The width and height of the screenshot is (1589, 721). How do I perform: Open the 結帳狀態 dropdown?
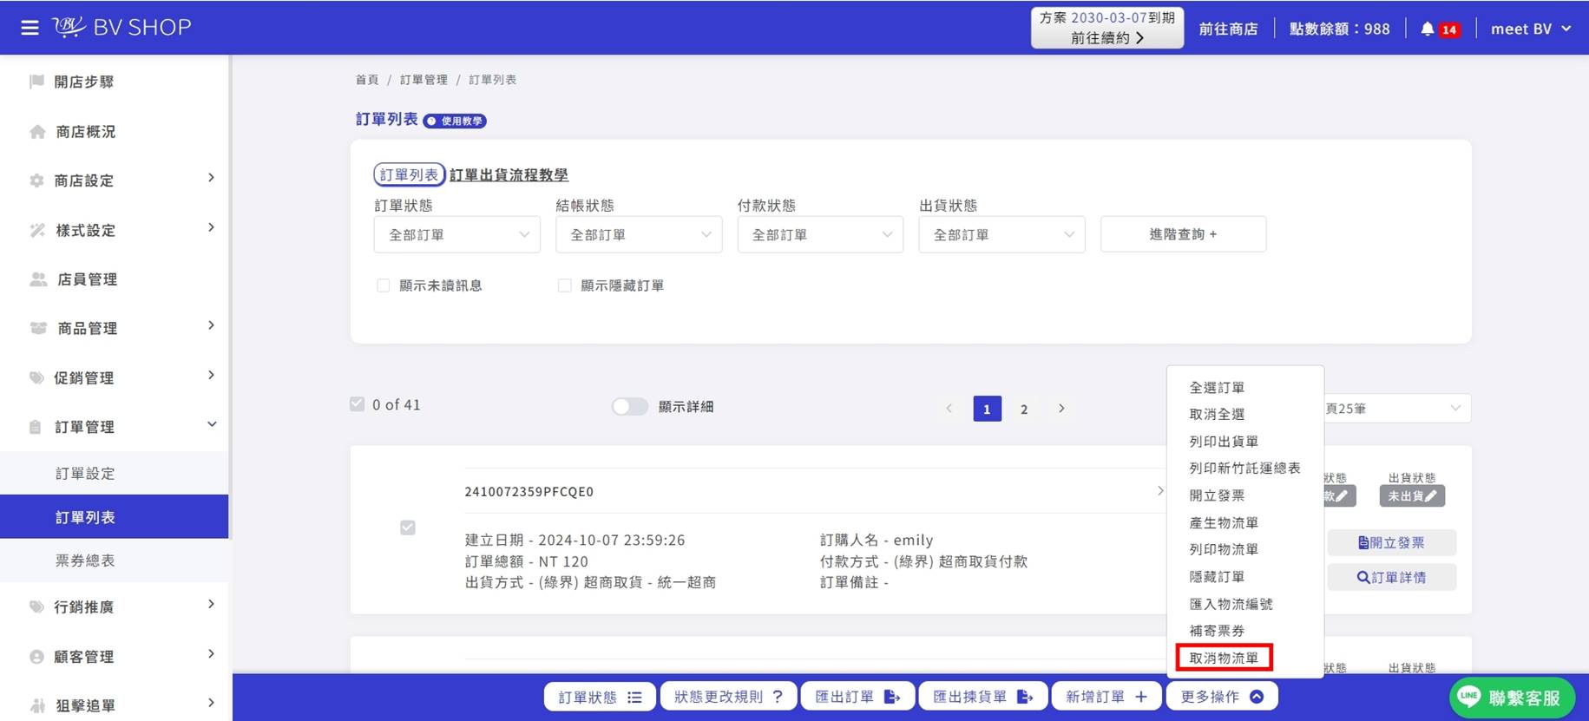point(639,234)
